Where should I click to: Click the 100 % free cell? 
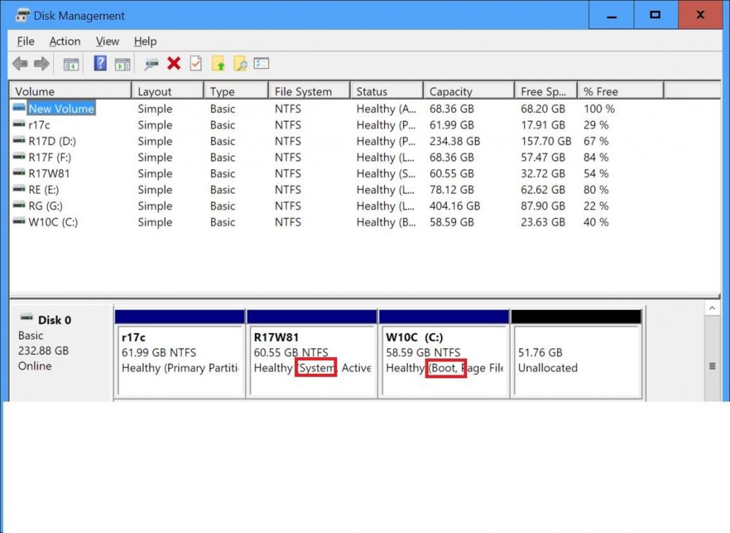click(x=599, y=109)
